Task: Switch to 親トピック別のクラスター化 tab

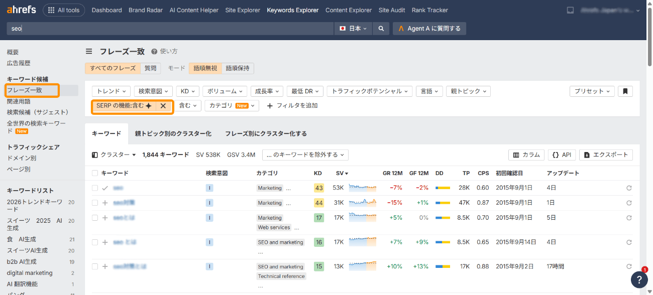Action: point(173,134)
